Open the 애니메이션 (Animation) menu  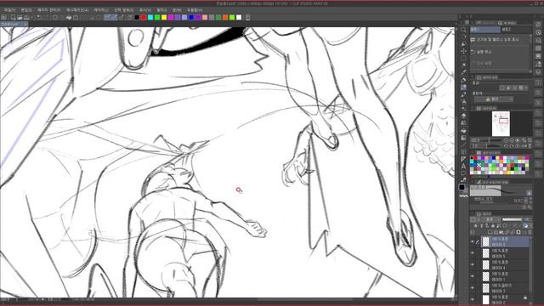pos(77,10)
